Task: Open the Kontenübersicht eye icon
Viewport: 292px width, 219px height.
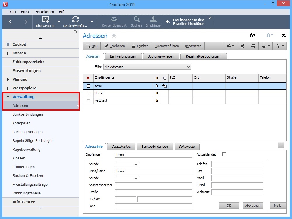Action: click(114, 20)
